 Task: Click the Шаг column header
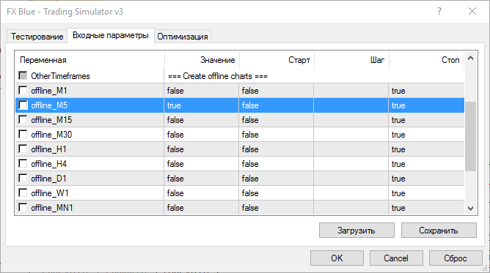click(x=352, y=60)
